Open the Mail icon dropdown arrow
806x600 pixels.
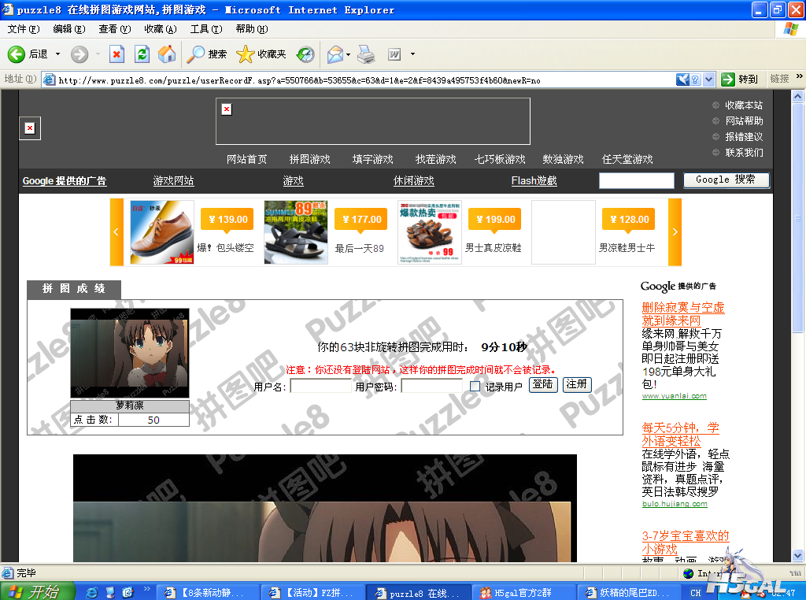click(348, 54)
